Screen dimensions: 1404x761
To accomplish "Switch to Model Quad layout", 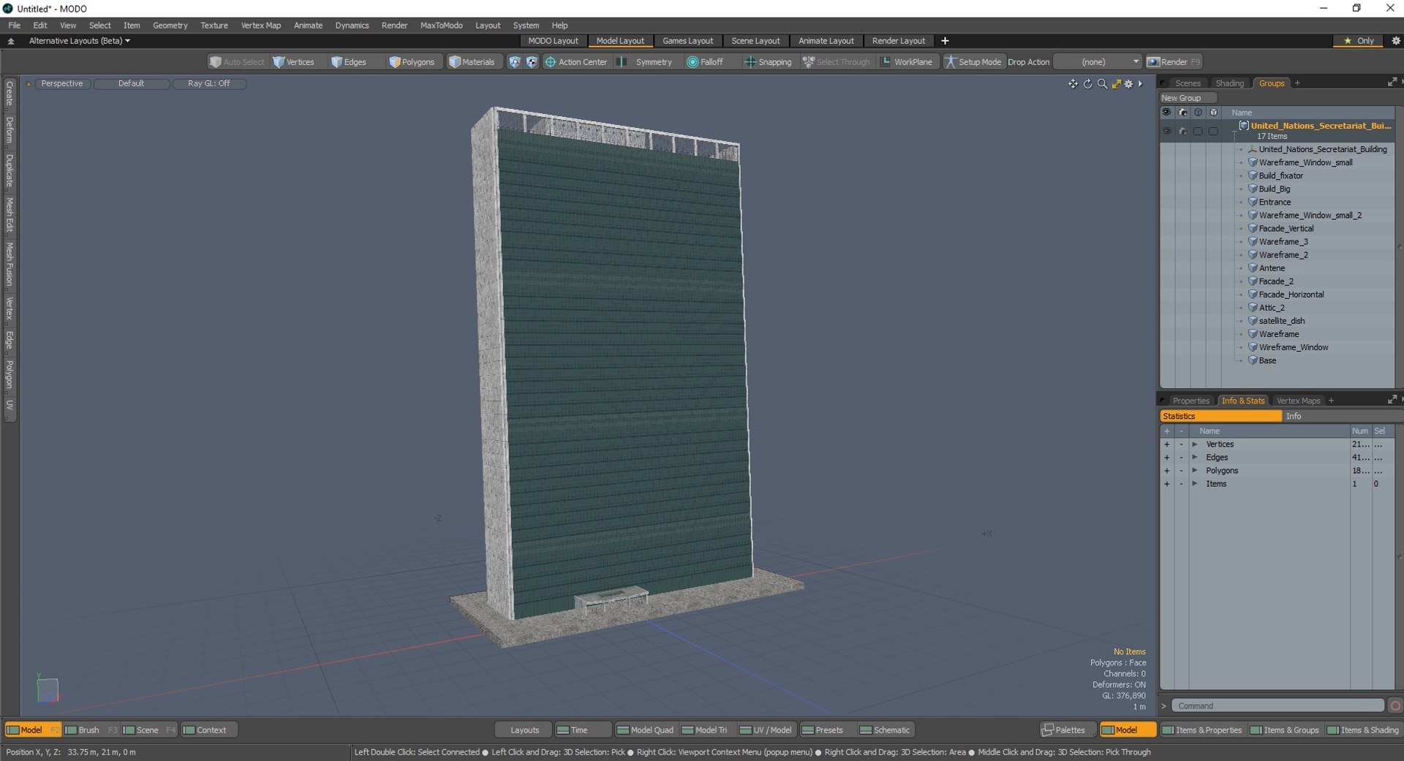I will [x=645, y=730].
